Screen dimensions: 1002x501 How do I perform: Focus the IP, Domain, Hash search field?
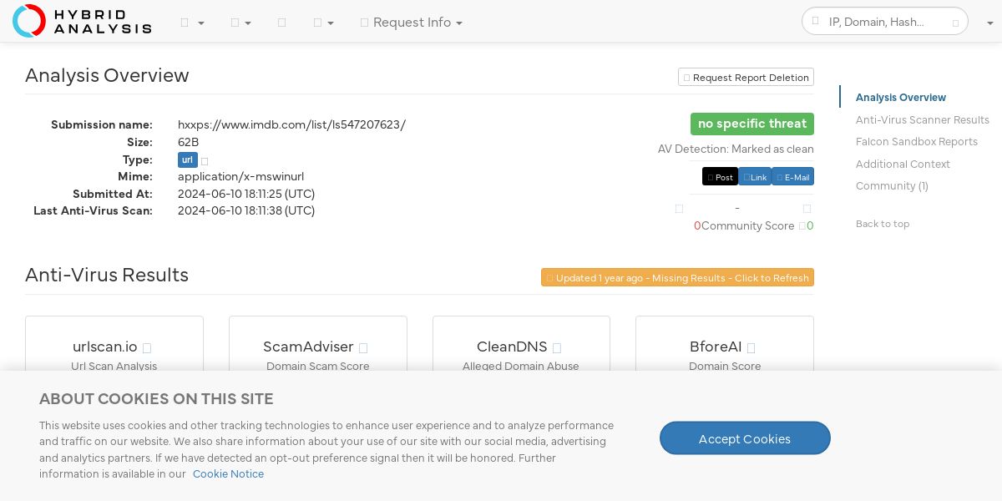884,22
